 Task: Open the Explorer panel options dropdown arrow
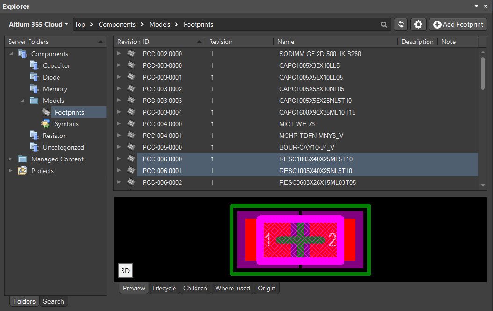click(476, 6)
